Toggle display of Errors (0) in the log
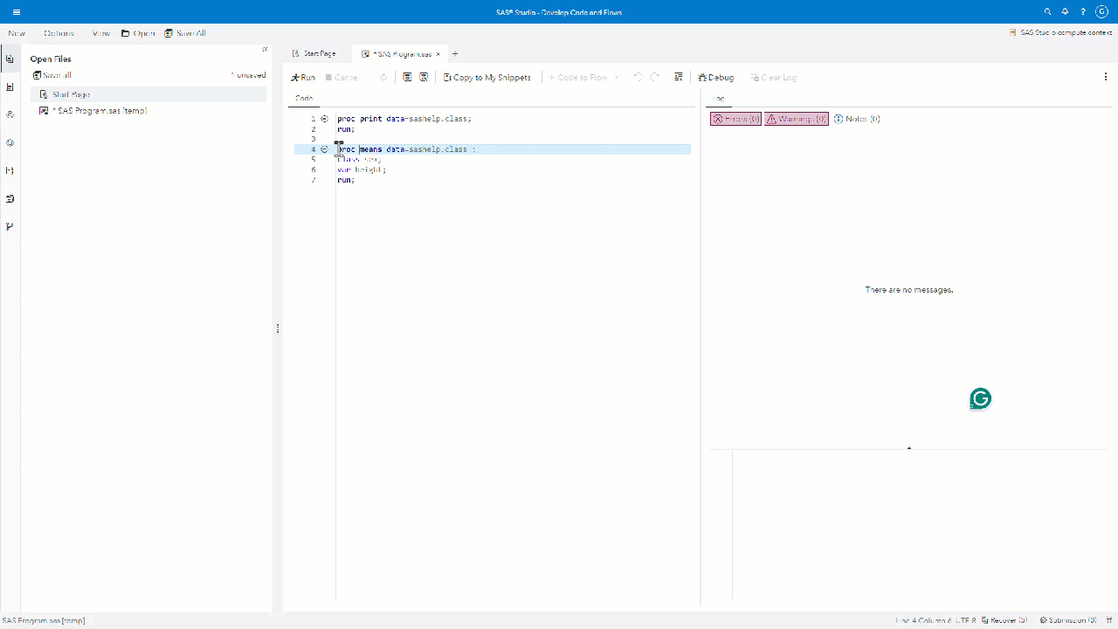The height and width of the screenshot is (629, 1118). (735, 119)
